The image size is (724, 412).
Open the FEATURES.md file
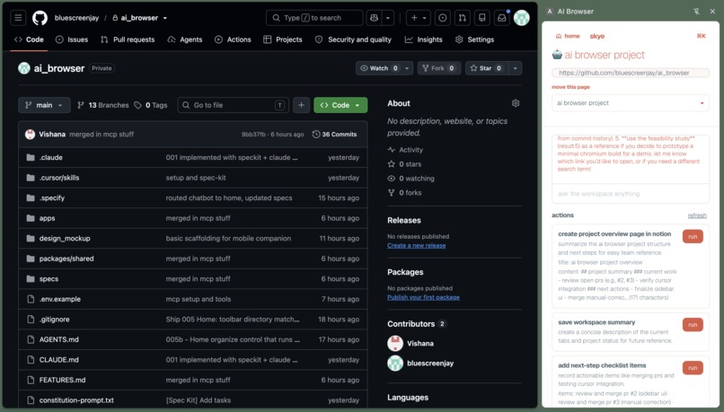tap(62, 381)
